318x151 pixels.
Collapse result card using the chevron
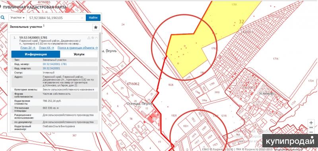(96, 38)
